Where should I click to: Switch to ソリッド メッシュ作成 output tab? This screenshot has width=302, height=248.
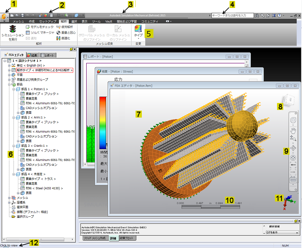click(x=94, y=238)
